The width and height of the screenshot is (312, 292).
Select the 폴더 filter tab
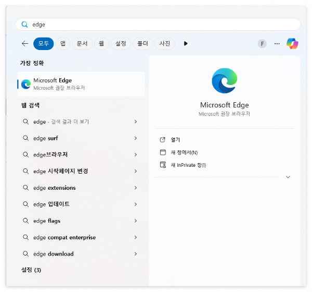click(x=142, y=43)
